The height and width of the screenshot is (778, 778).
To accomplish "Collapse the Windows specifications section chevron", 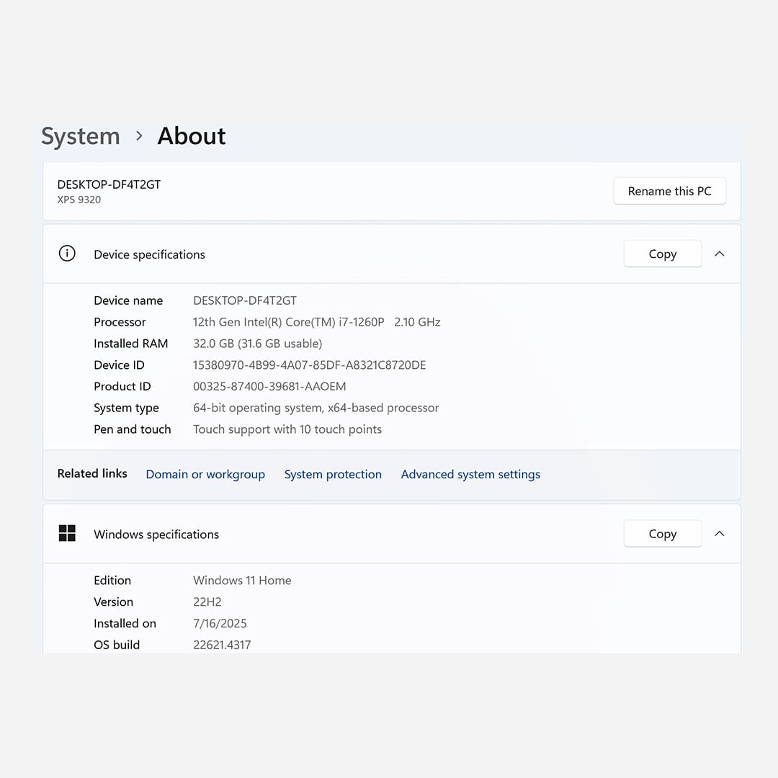I will tap(720, 533).
